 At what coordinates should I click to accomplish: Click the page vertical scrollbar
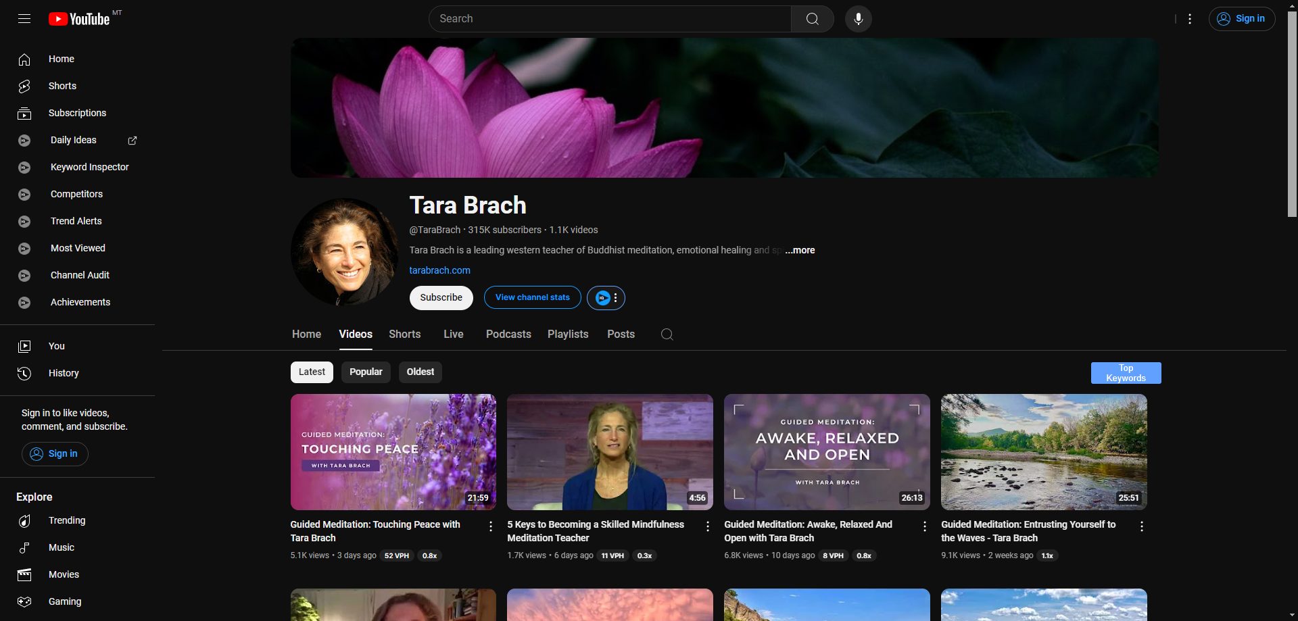[1291, 115]
